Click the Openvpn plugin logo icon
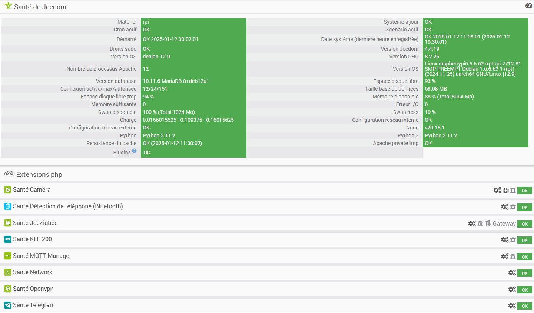The image size is (534, 313). pyautogui.click(x=8, y=289)
